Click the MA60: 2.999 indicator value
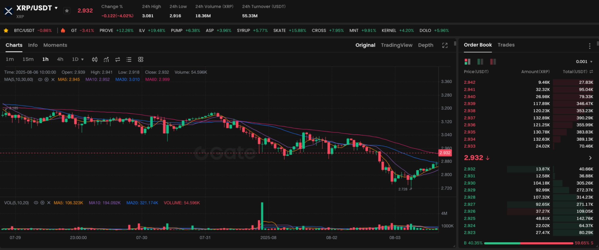 pos(157,80)
